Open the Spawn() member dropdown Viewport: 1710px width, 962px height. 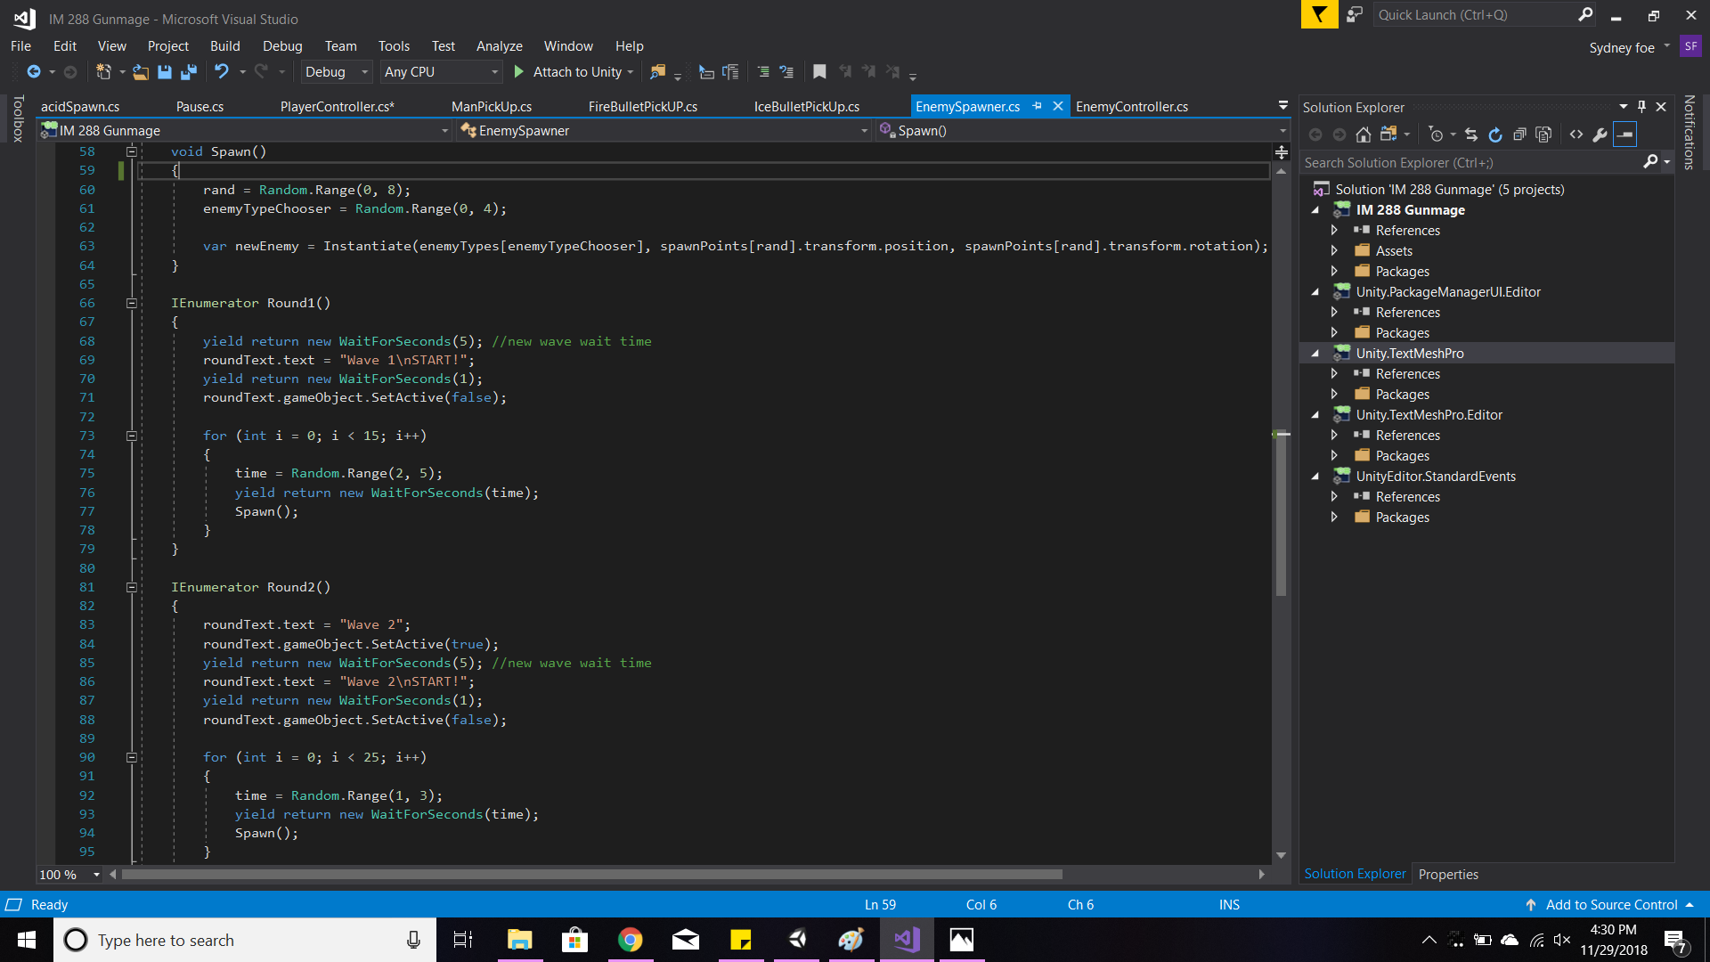(1083, 131)
